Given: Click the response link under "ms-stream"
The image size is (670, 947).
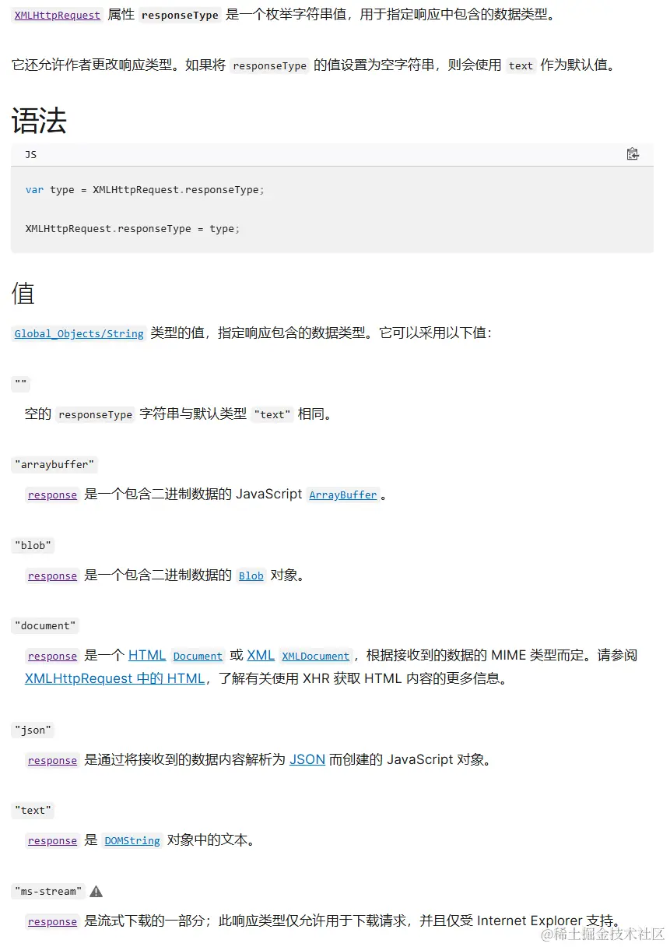Looking at the screenshot, I should coord(52,921).
